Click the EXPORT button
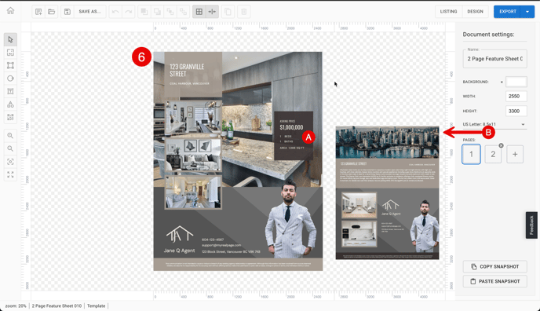 [508, 12]
